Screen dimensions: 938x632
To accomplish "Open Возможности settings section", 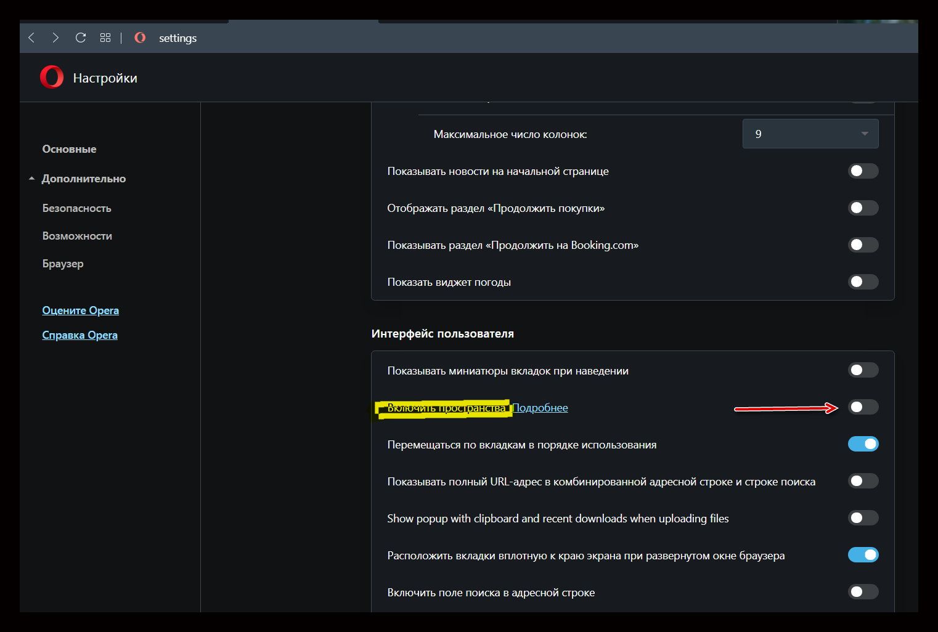I will [x=77, y=236].
